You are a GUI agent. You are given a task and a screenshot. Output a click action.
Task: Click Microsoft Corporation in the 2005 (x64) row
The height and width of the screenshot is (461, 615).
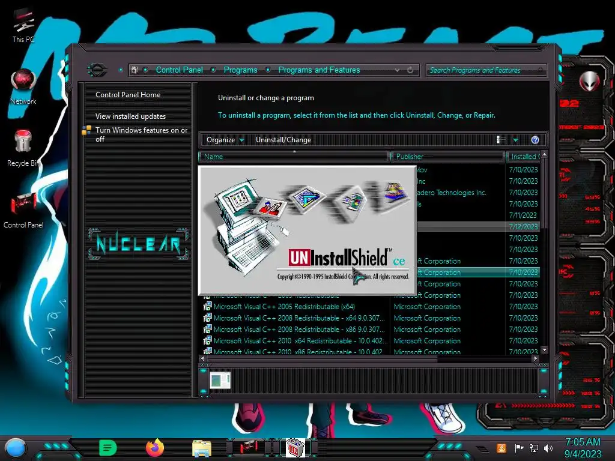point(427,307)
